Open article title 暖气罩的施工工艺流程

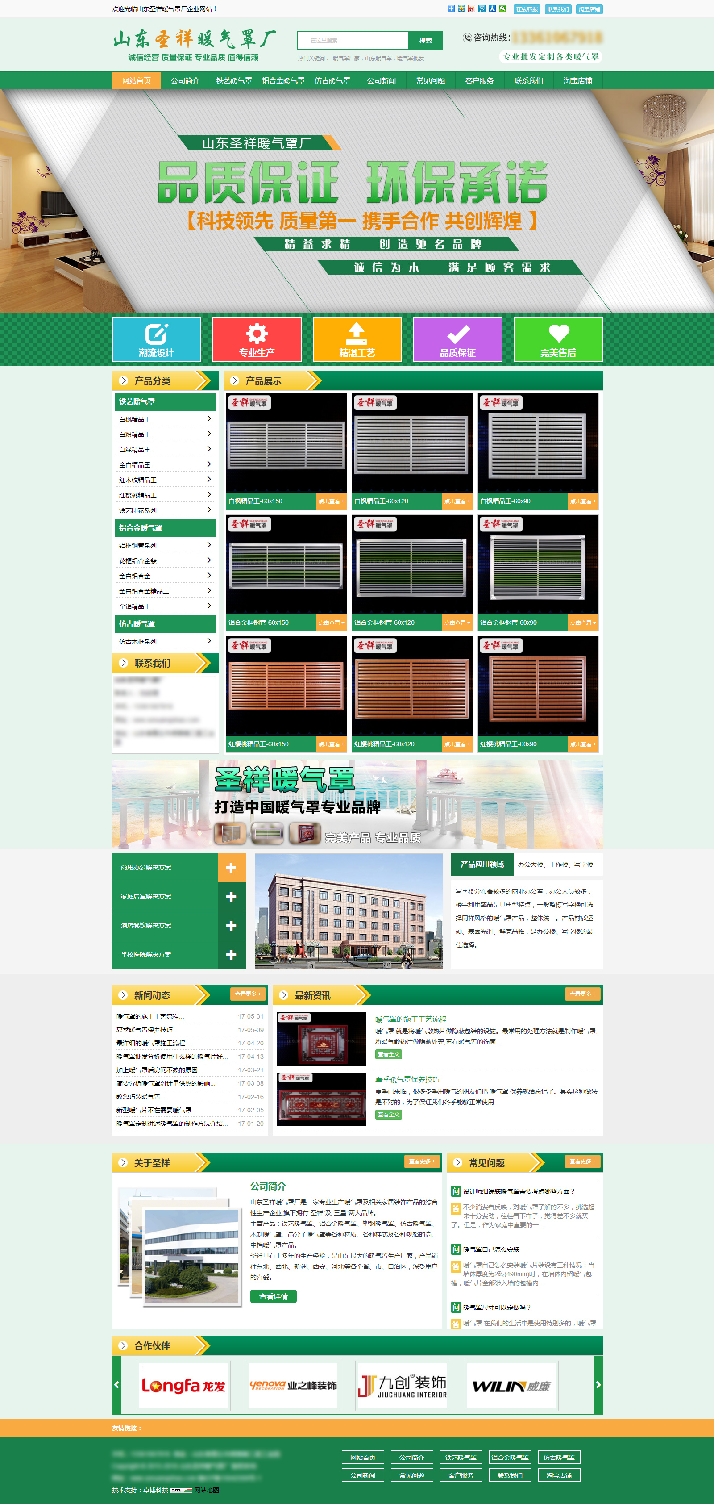point(411,1019)
